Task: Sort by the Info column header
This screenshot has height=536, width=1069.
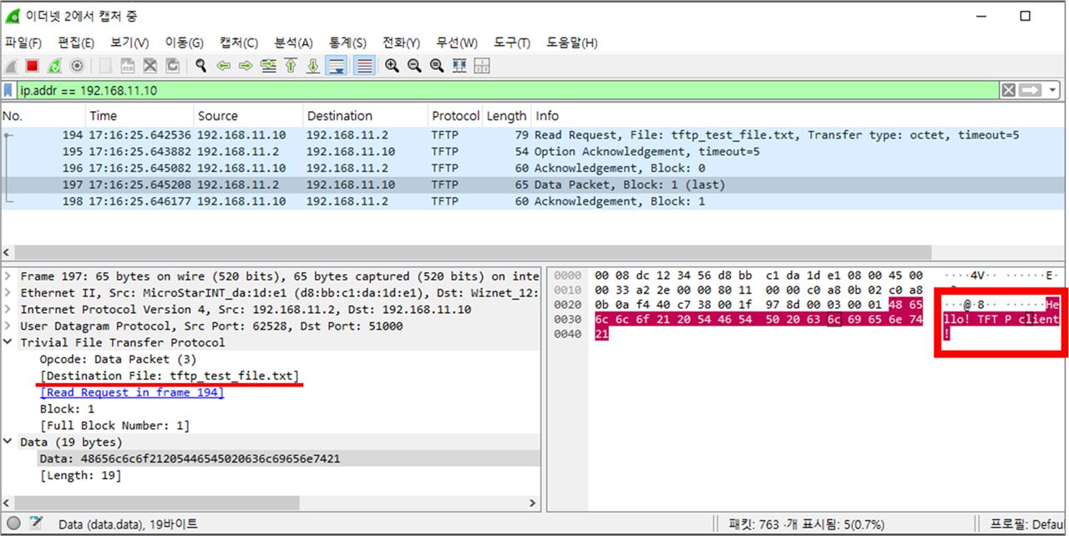Action: point(799,116)
